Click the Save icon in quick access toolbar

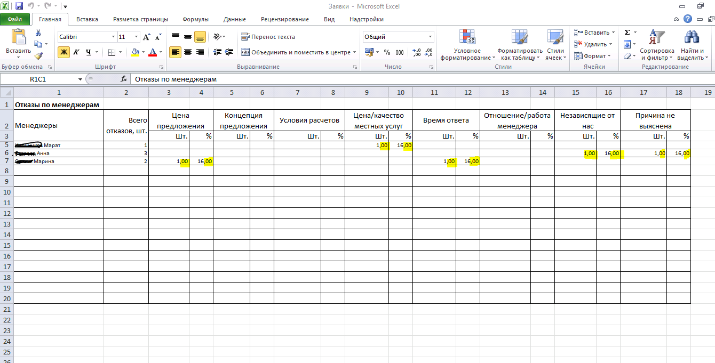pos(19,6)
